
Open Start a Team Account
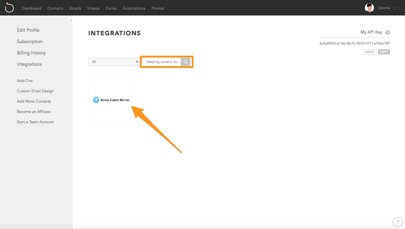click(x=35, y=122)
